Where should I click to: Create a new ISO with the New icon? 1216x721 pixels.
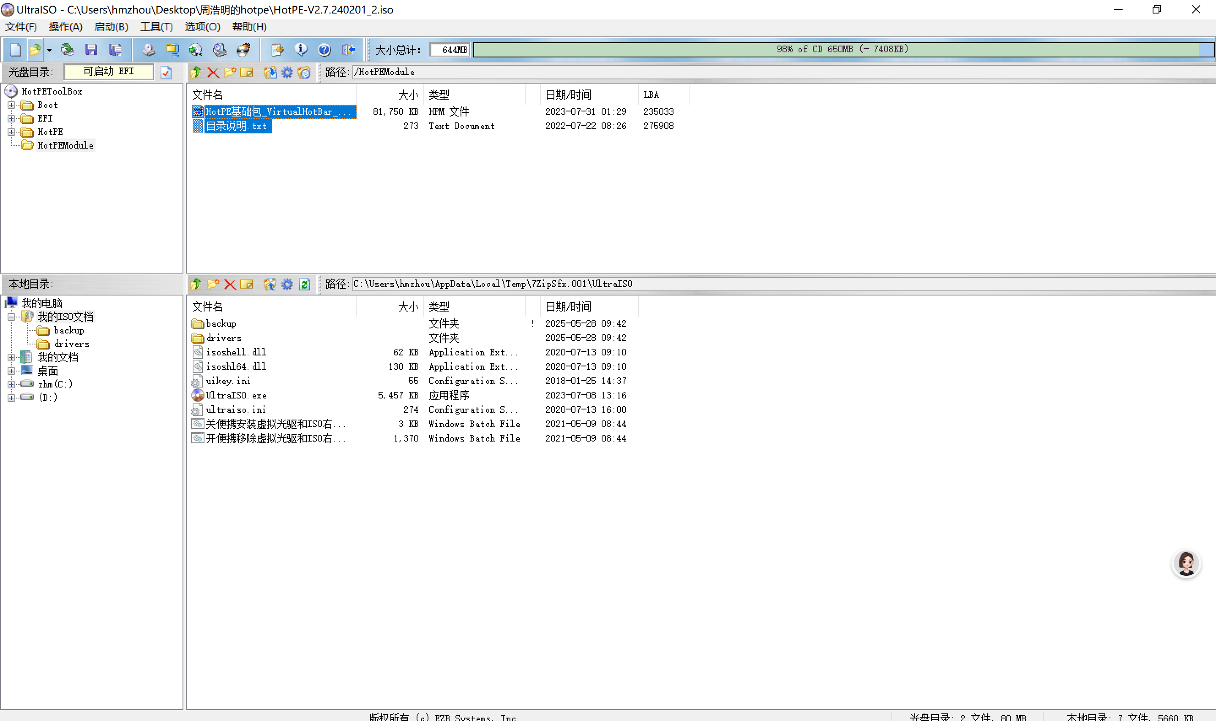pos(16,49)
